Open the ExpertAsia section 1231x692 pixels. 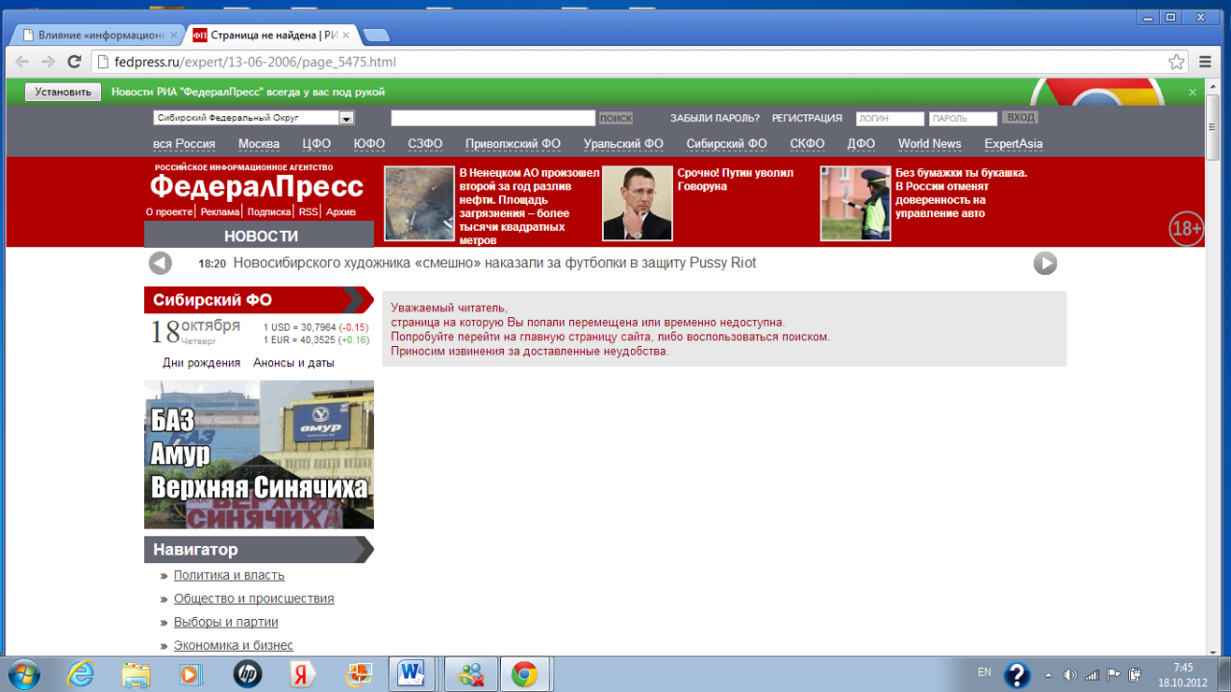[1013, 144]
